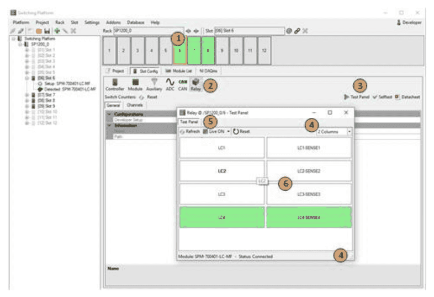Select rack slot thumbnail 1

(x=110, y=51)
